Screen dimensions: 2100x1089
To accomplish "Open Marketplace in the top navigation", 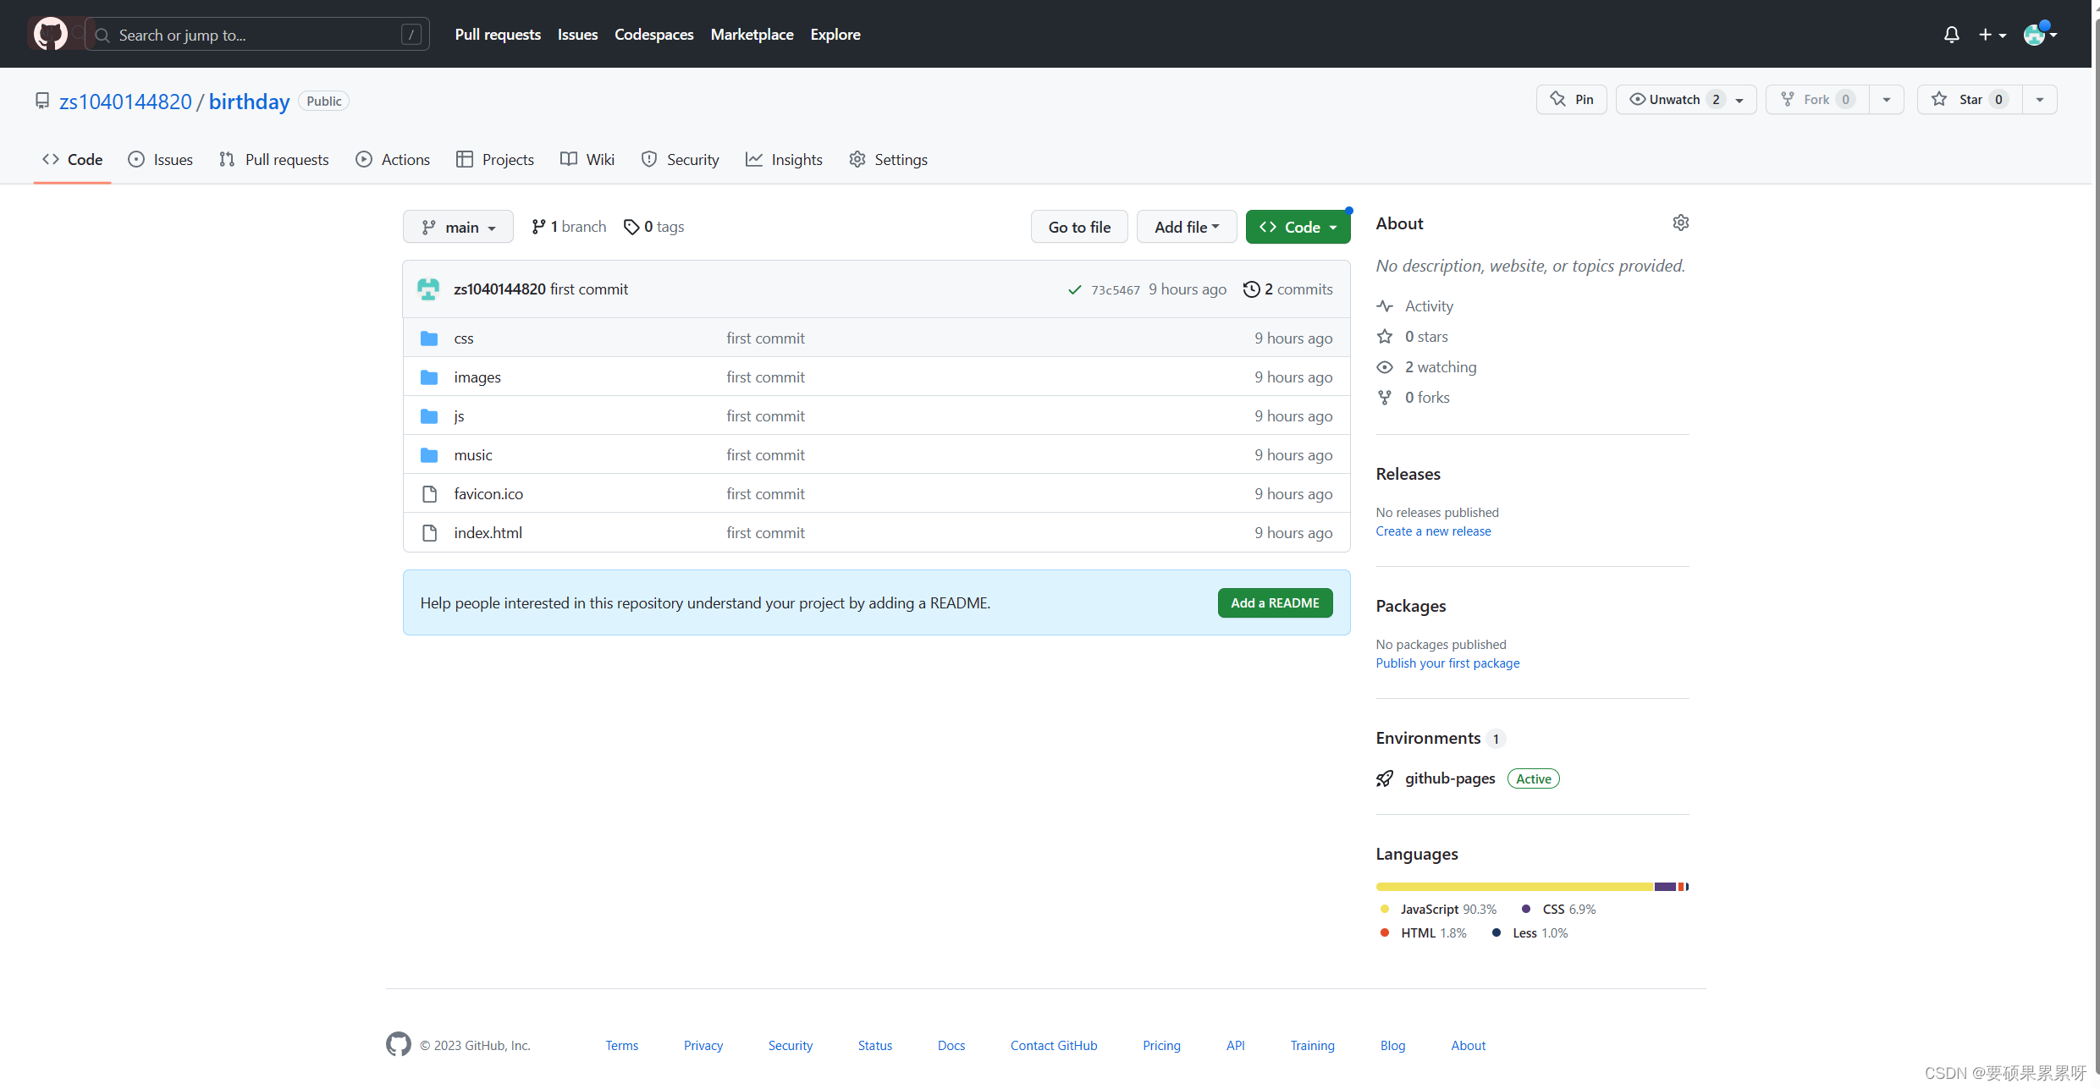I will pos(752,35).
